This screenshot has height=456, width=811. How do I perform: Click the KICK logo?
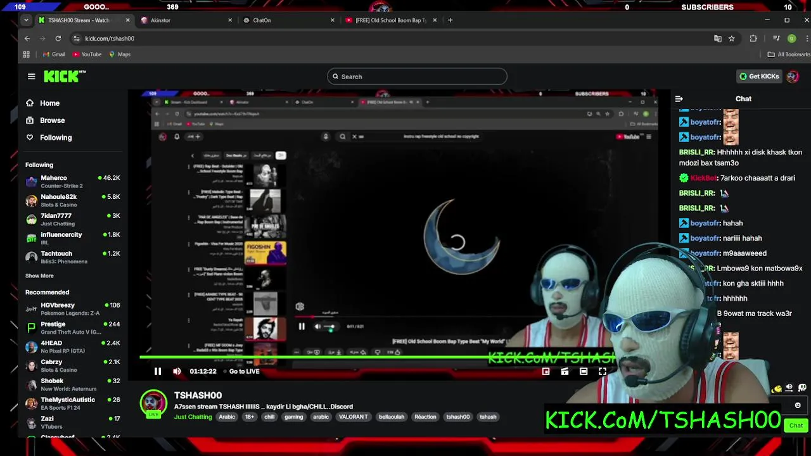(65, 77)
